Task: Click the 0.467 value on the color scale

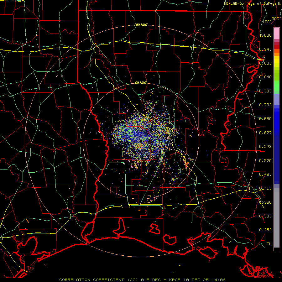Action: pyautogui.click(x=265, y=175)
